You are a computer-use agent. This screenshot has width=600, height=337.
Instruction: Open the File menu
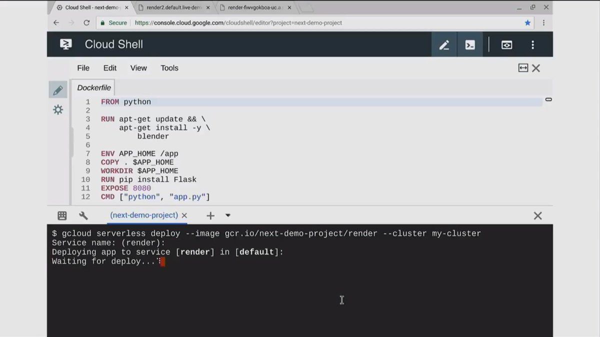(83, 68)
